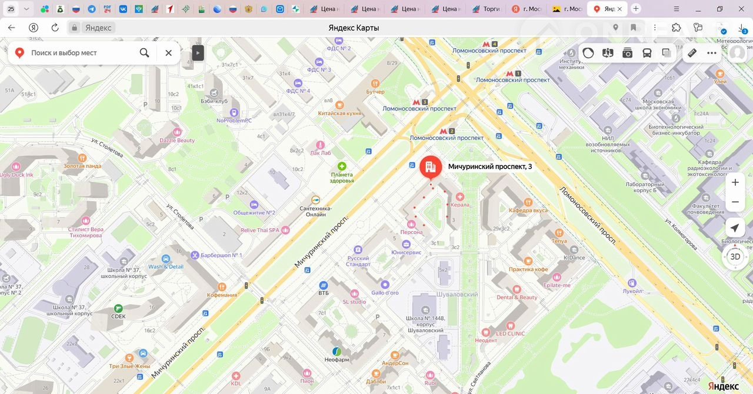Viewport: 753px width, 394px height.
Task: Click the red Мичуринский проспект, 3 marker
Action: 431,167
